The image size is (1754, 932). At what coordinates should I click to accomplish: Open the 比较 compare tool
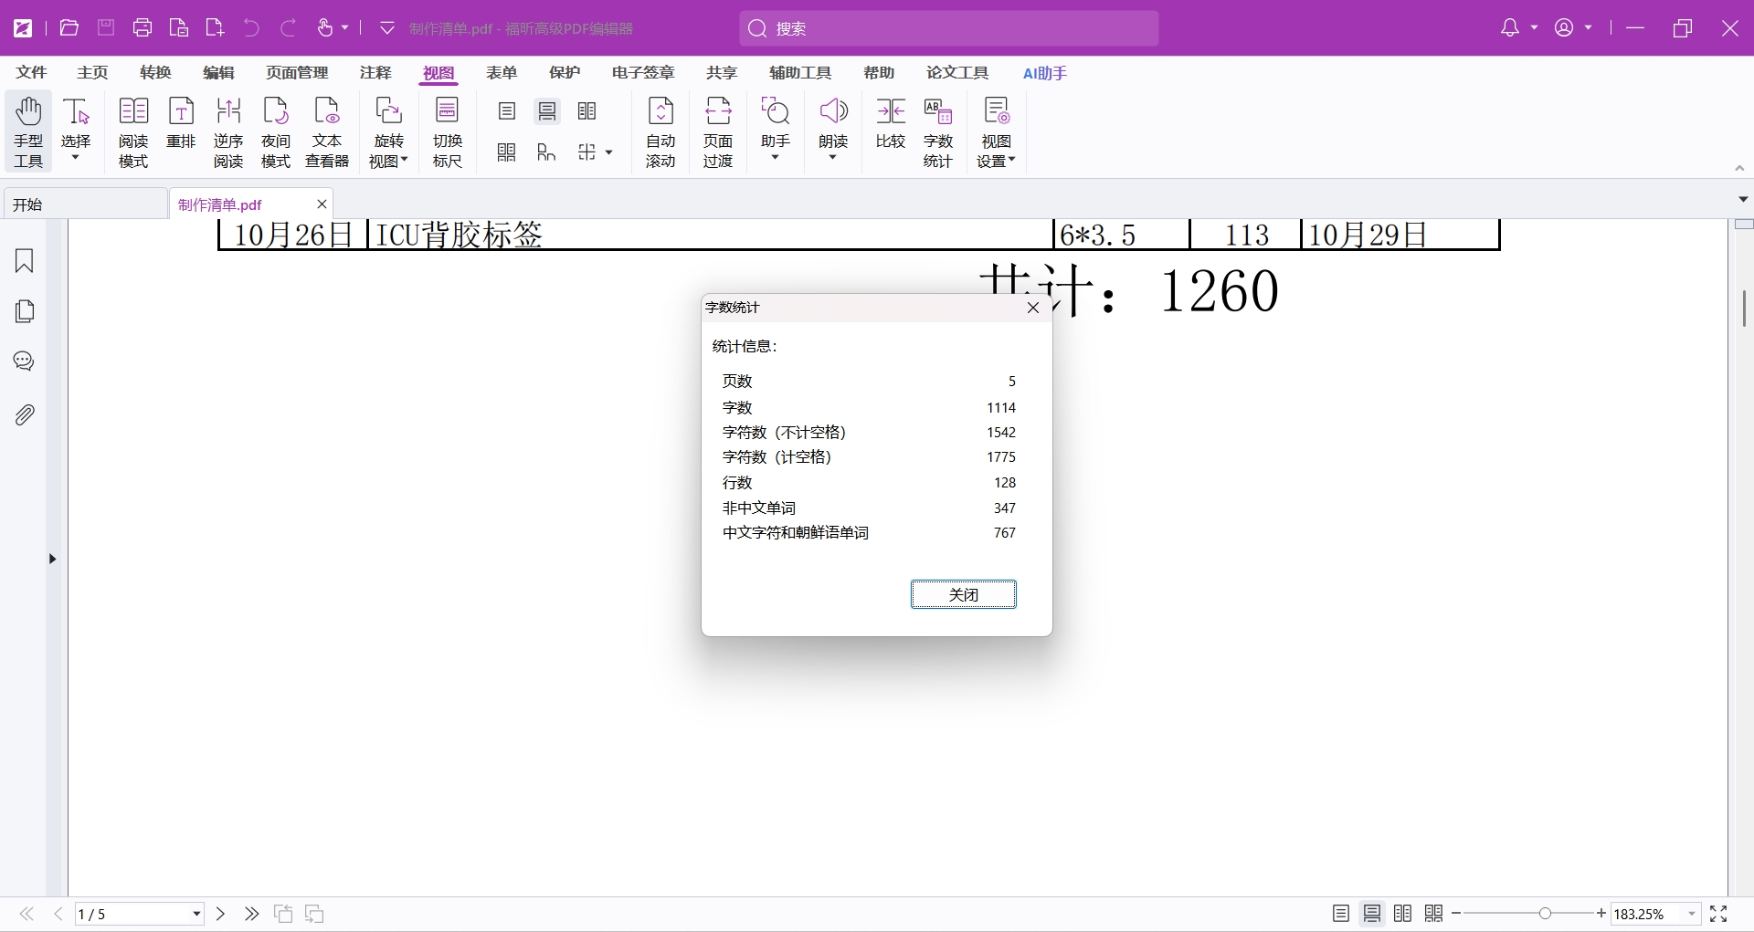[x=890, y=125]
